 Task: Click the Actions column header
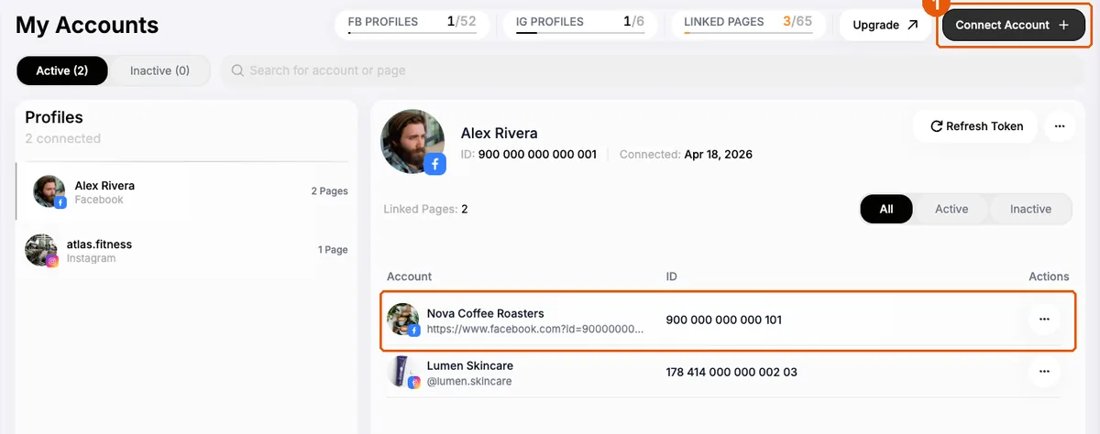click(x=1049, y=277)
